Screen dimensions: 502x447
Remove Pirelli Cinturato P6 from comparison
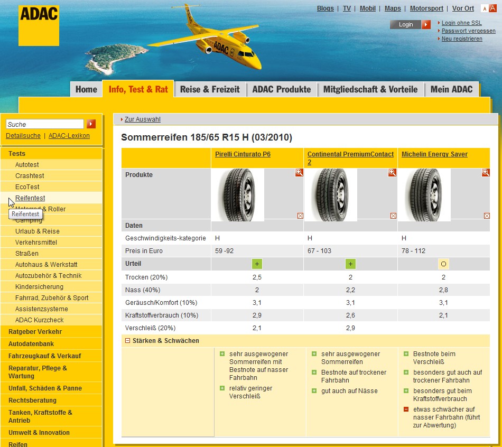(x=300, y=216)
